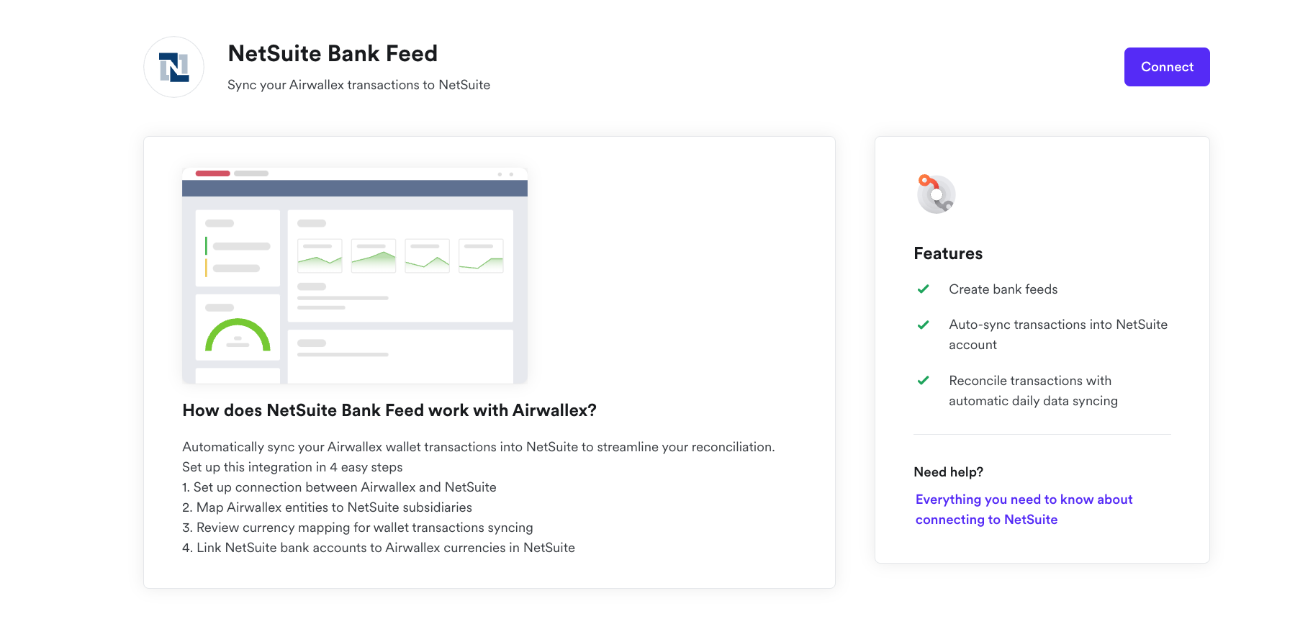Click the checkmark beside Reconcile transactions
Viewport: 1313px width, 619px height.
coord(923,381)
